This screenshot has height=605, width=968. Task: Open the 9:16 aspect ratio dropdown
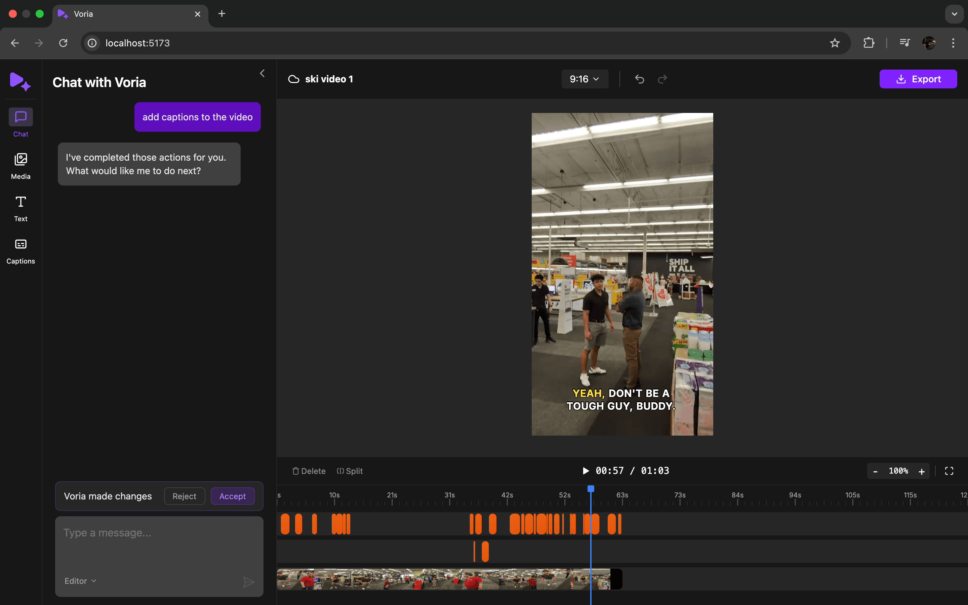(x=585, y=79)
